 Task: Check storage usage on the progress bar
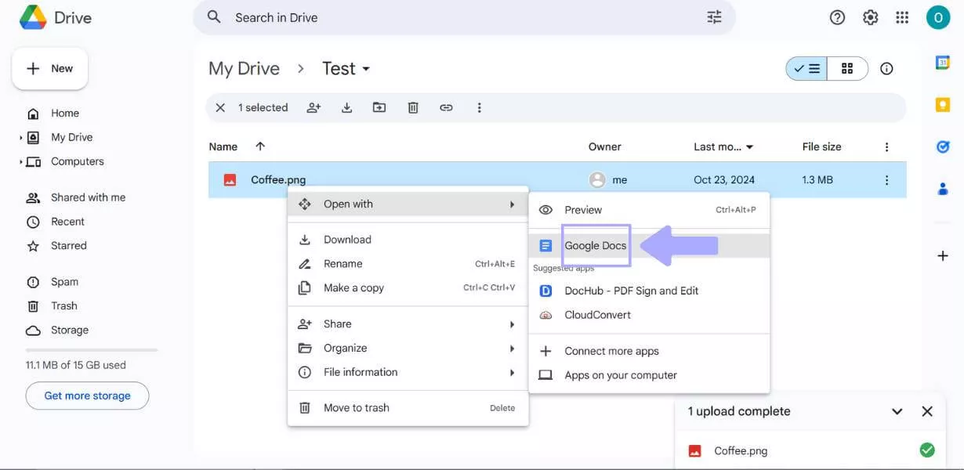(87, 348)
